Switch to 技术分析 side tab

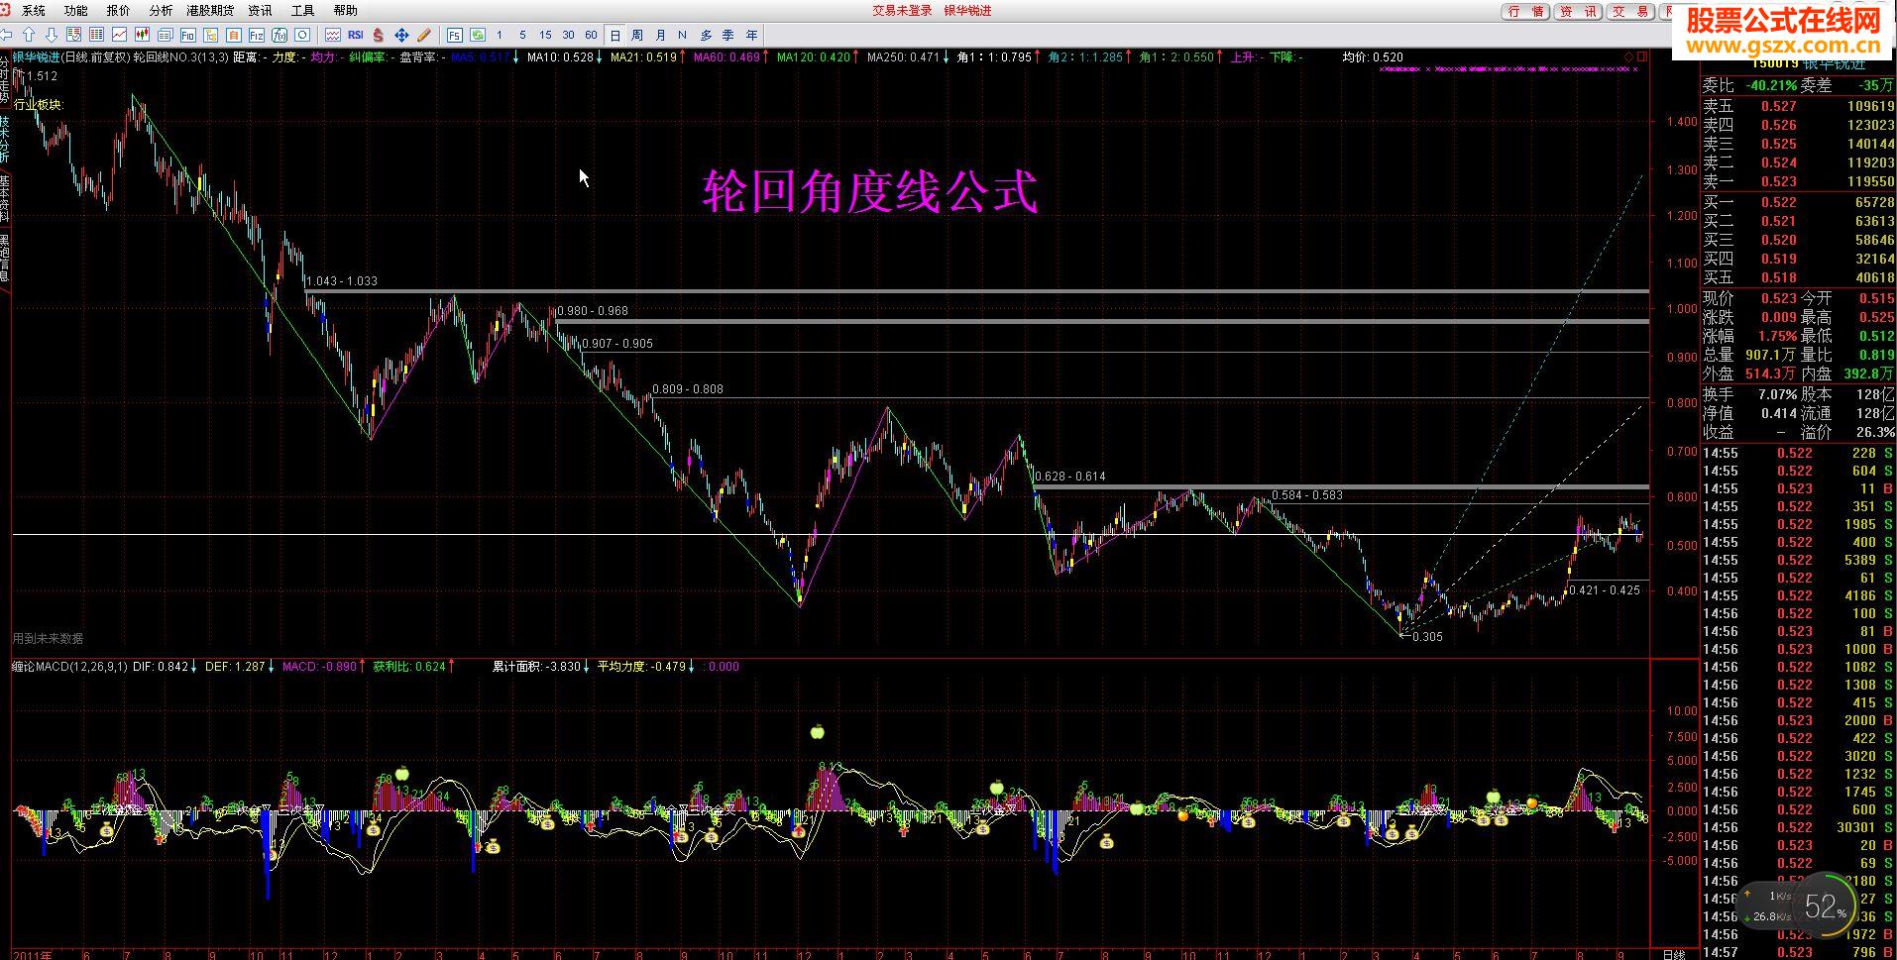[x=5, y=139]
